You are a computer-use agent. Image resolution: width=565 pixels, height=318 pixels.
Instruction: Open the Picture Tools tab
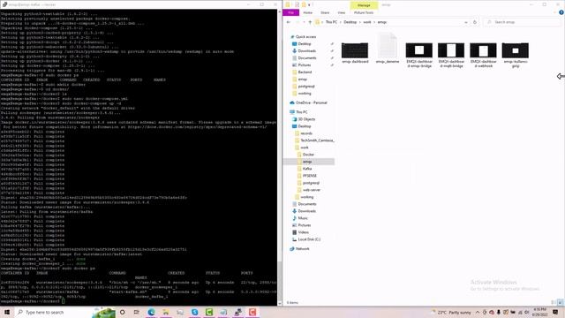364,12
